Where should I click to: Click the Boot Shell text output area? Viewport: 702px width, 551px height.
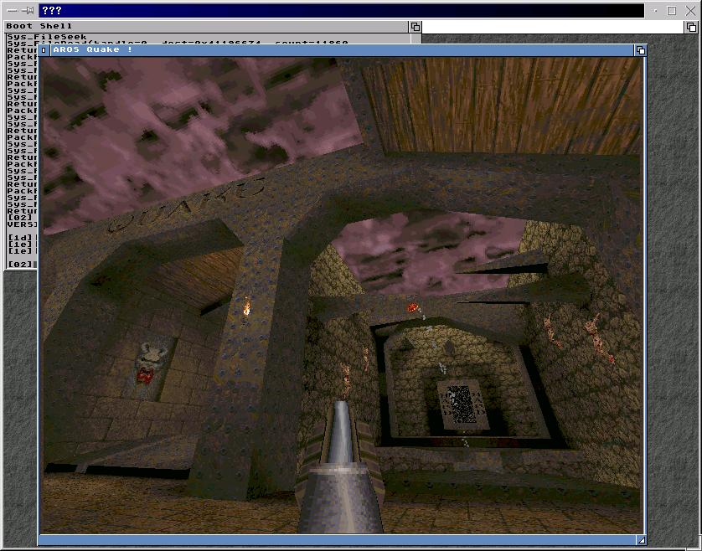pyautogui.click(x=21, y=151)
